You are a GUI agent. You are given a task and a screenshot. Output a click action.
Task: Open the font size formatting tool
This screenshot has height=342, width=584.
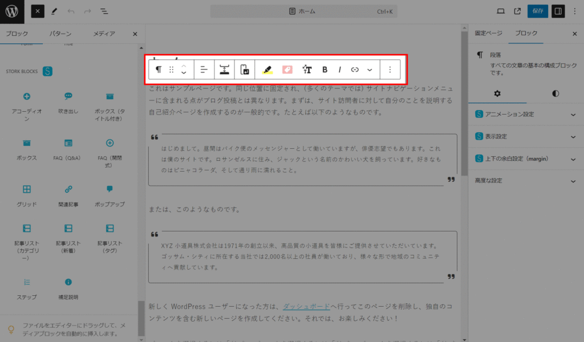(307, 70)
